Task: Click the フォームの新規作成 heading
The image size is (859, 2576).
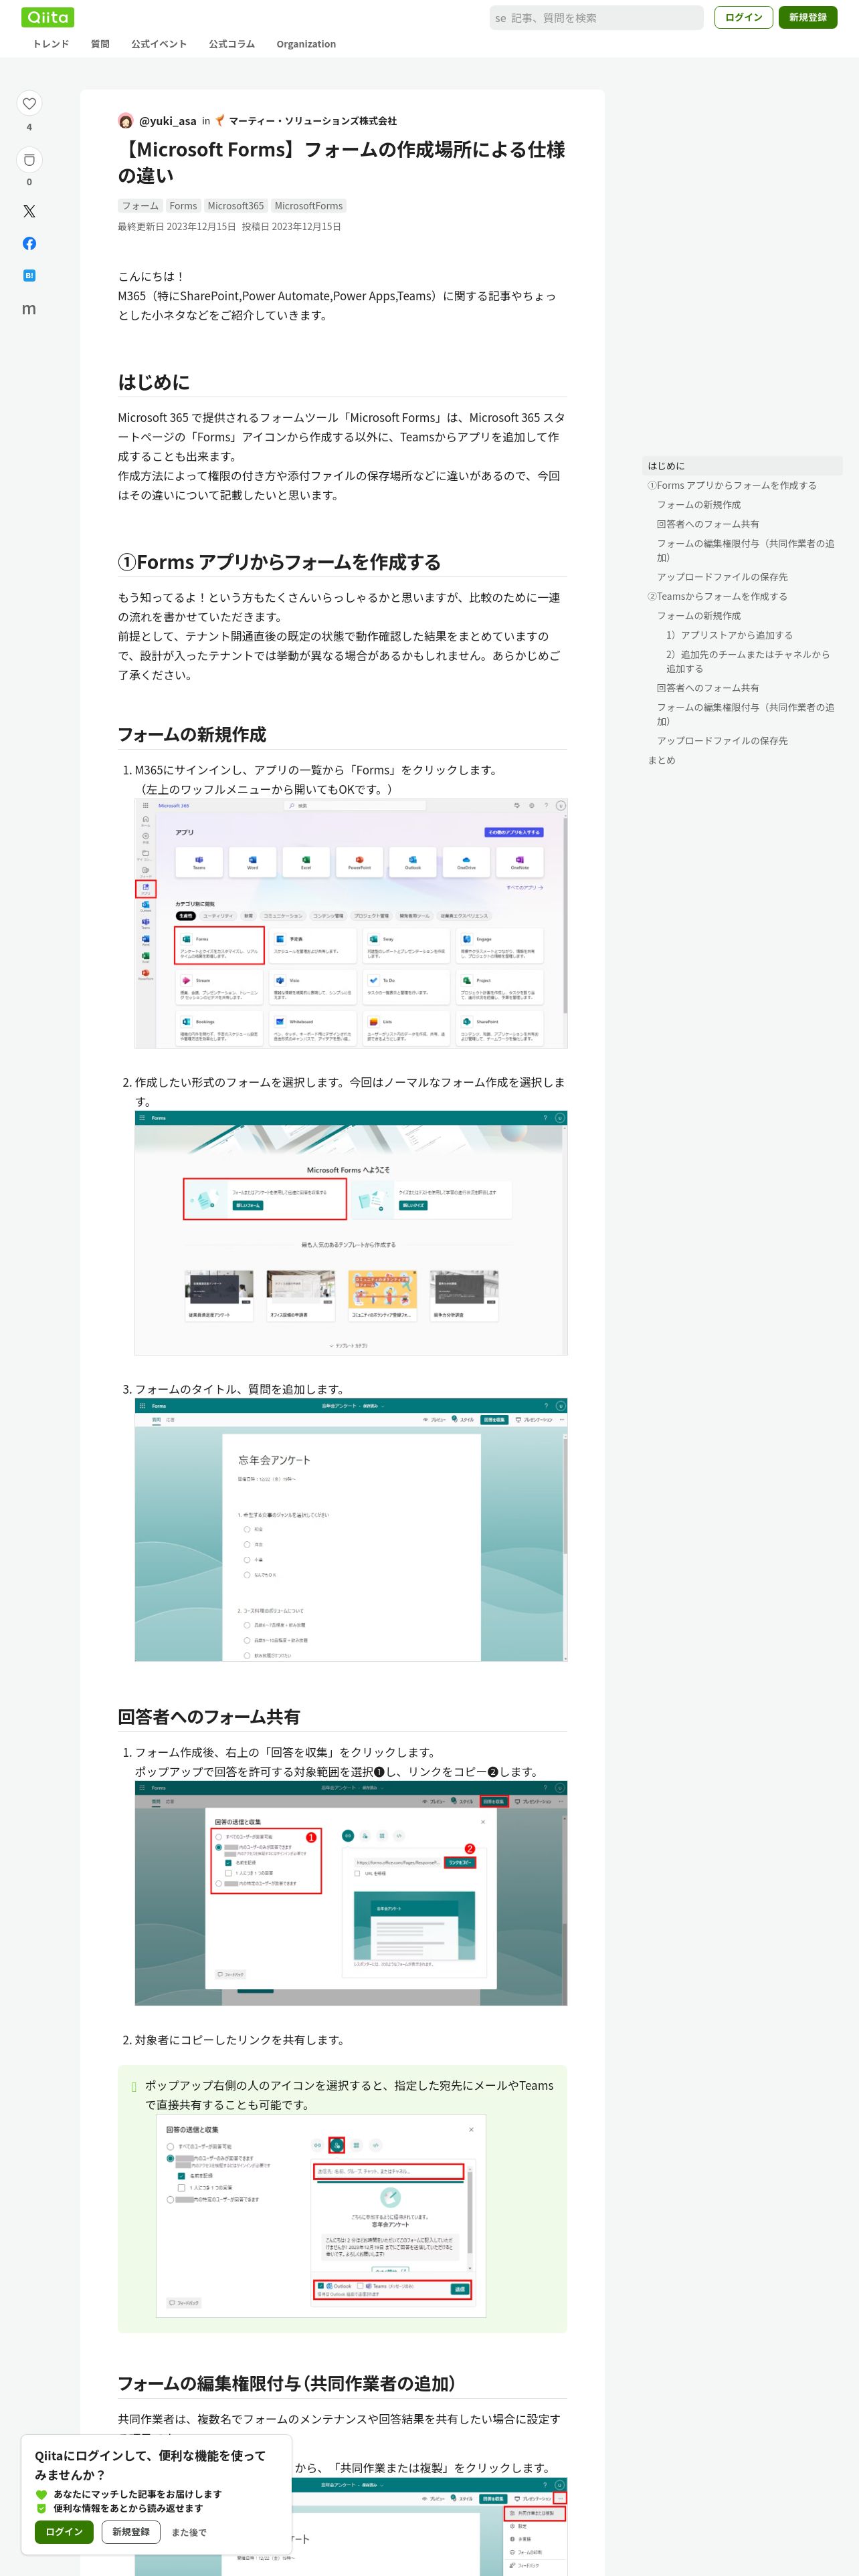Action: tap(192, 734)
